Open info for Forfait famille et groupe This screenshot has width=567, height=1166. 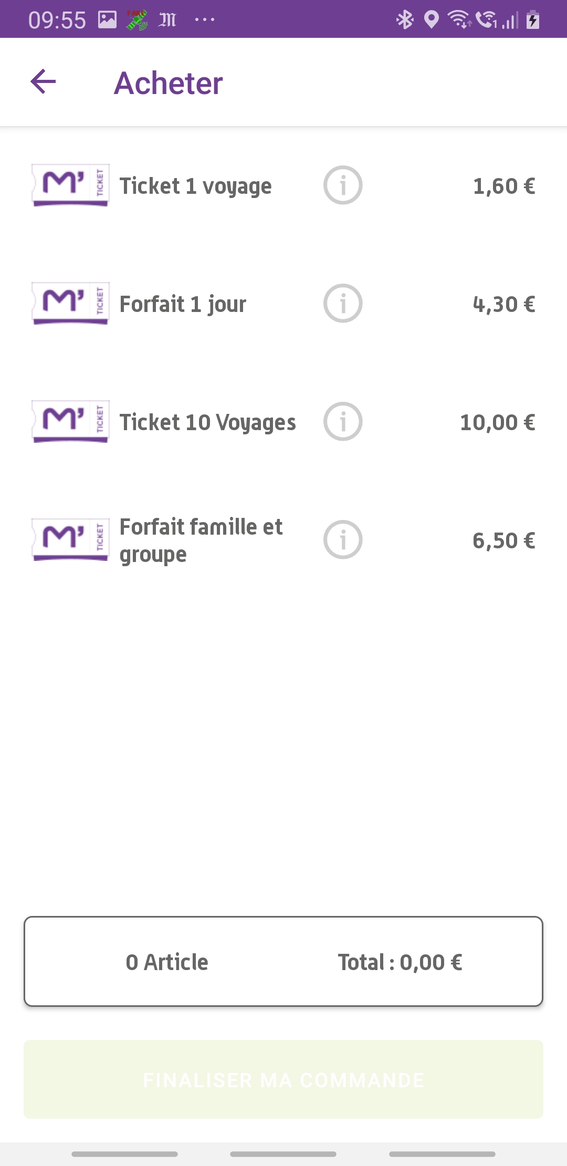pyautogui.click(x=343, y=540)
